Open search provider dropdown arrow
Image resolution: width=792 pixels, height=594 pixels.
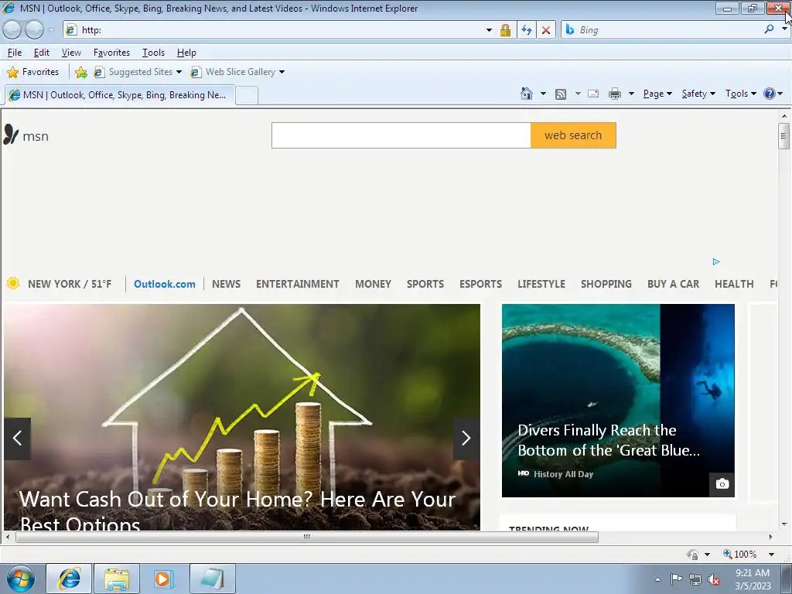[x=783, y=29]
